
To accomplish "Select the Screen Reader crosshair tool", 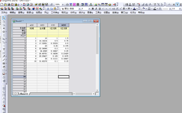I will click(x=4, y=28).
